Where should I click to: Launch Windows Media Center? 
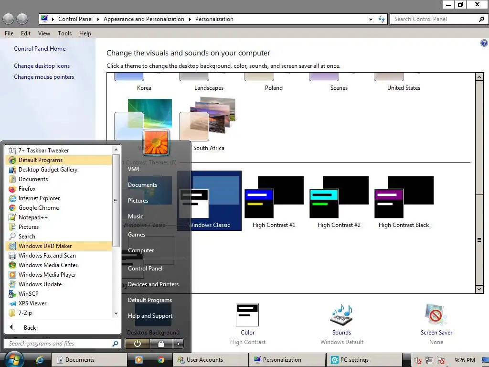coord(58,265)
